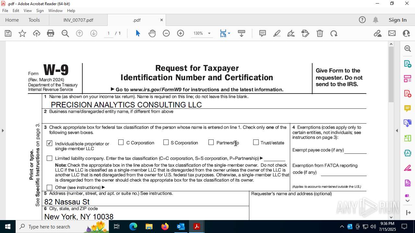
Task: Open Comment tool in right pane
Action: (x=408, y=108)
